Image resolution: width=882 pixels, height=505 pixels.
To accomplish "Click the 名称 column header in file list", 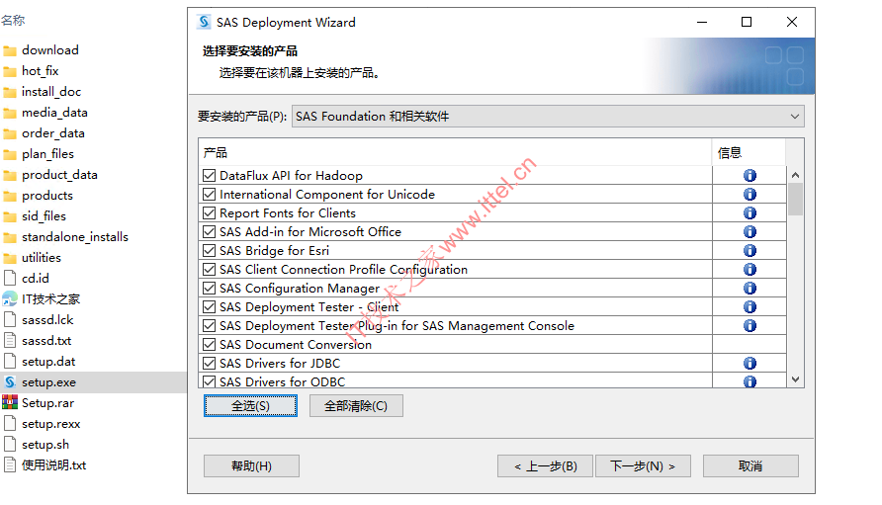I will click(13, 20).
